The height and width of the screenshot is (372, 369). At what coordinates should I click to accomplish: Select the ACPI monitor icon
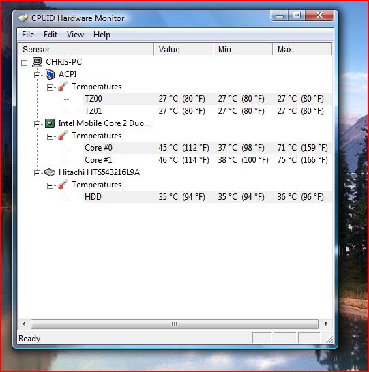pos(50,74)
